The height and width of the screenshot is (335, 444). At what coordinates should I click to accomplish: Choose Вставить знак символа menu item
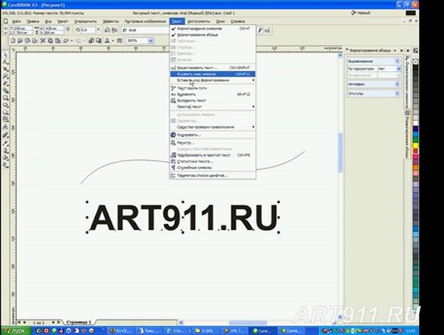212,74
